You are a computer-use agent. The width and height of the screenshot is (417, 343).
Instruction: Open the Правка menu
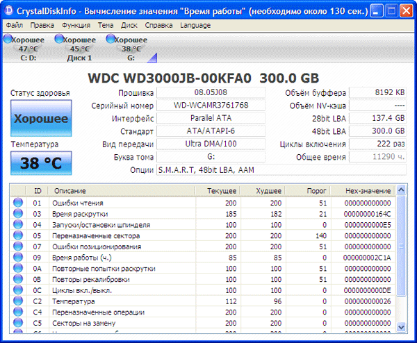pos(42,25)
